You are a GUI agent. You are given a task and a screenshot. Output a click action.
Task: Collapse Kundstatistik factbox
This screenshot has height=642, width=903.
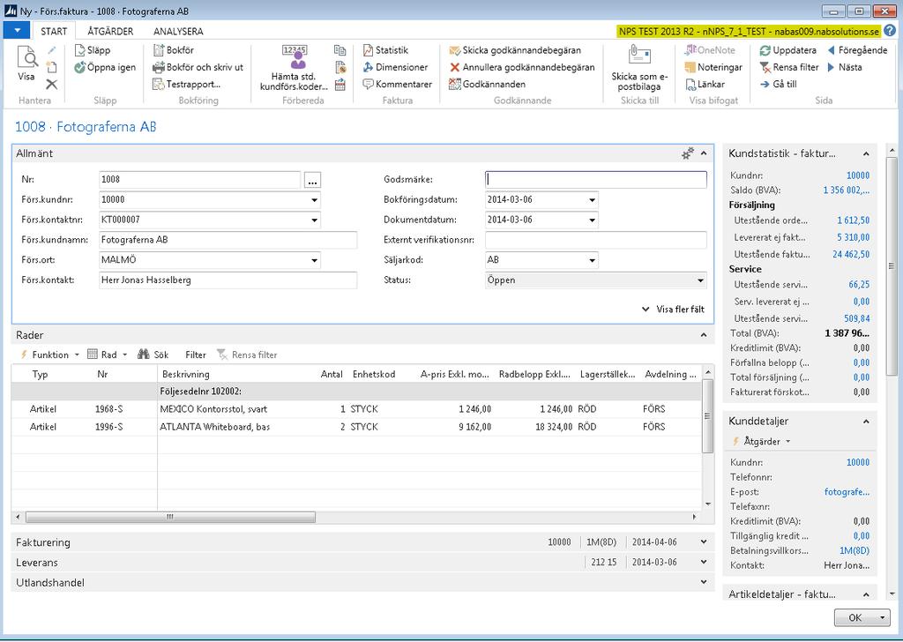[866, 153]
